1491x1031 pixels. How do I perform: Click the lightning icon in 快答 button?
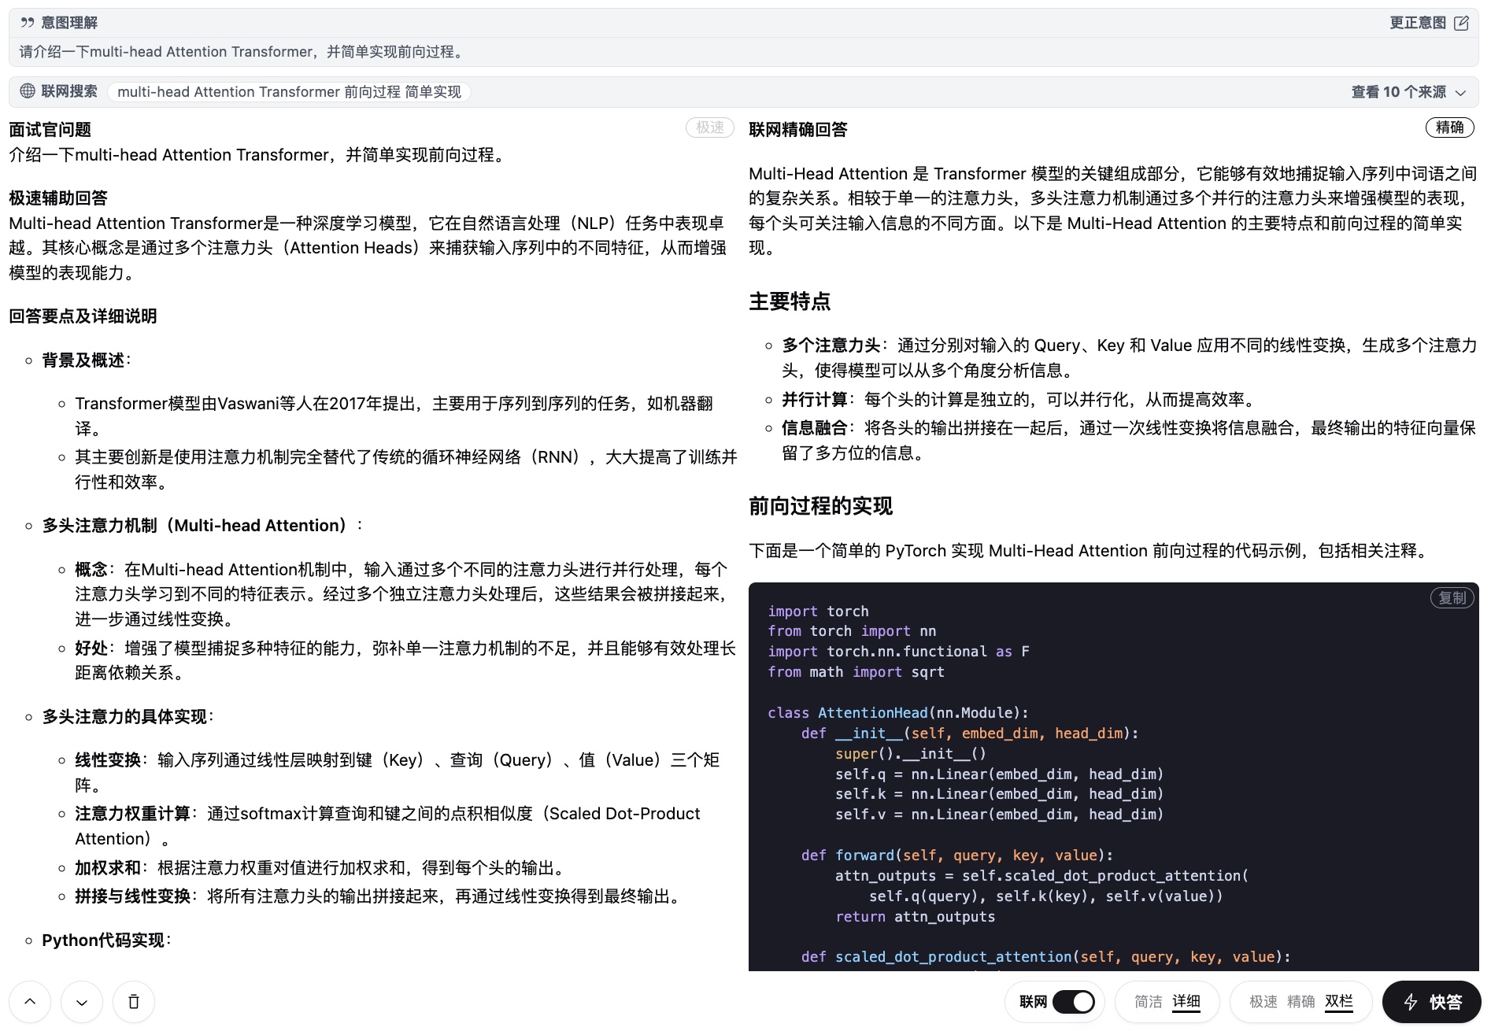pyautogui.click(x=1411, y=1002)
